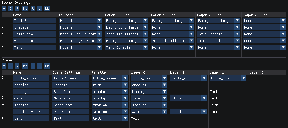Edit WaterRoom name field in Scene Settings table
Viewport: 288px width, 128px height.
[35, 41]
